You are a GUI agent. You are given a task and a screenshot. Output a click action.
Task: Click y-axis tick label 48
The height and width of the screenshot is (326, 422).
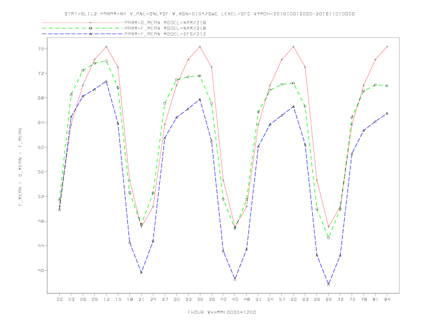41,221
